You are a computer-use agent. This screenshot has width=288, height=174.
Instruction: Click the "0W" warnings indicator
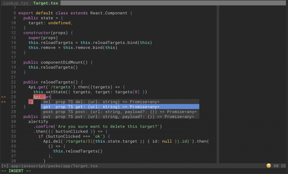coord(276,166)
